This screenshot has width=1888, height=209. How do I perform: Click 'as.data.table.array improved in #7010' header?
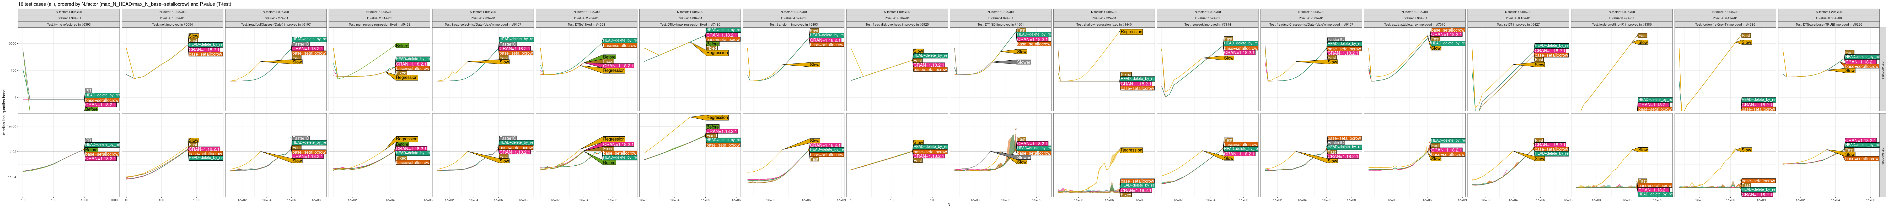click(1414, 24)
